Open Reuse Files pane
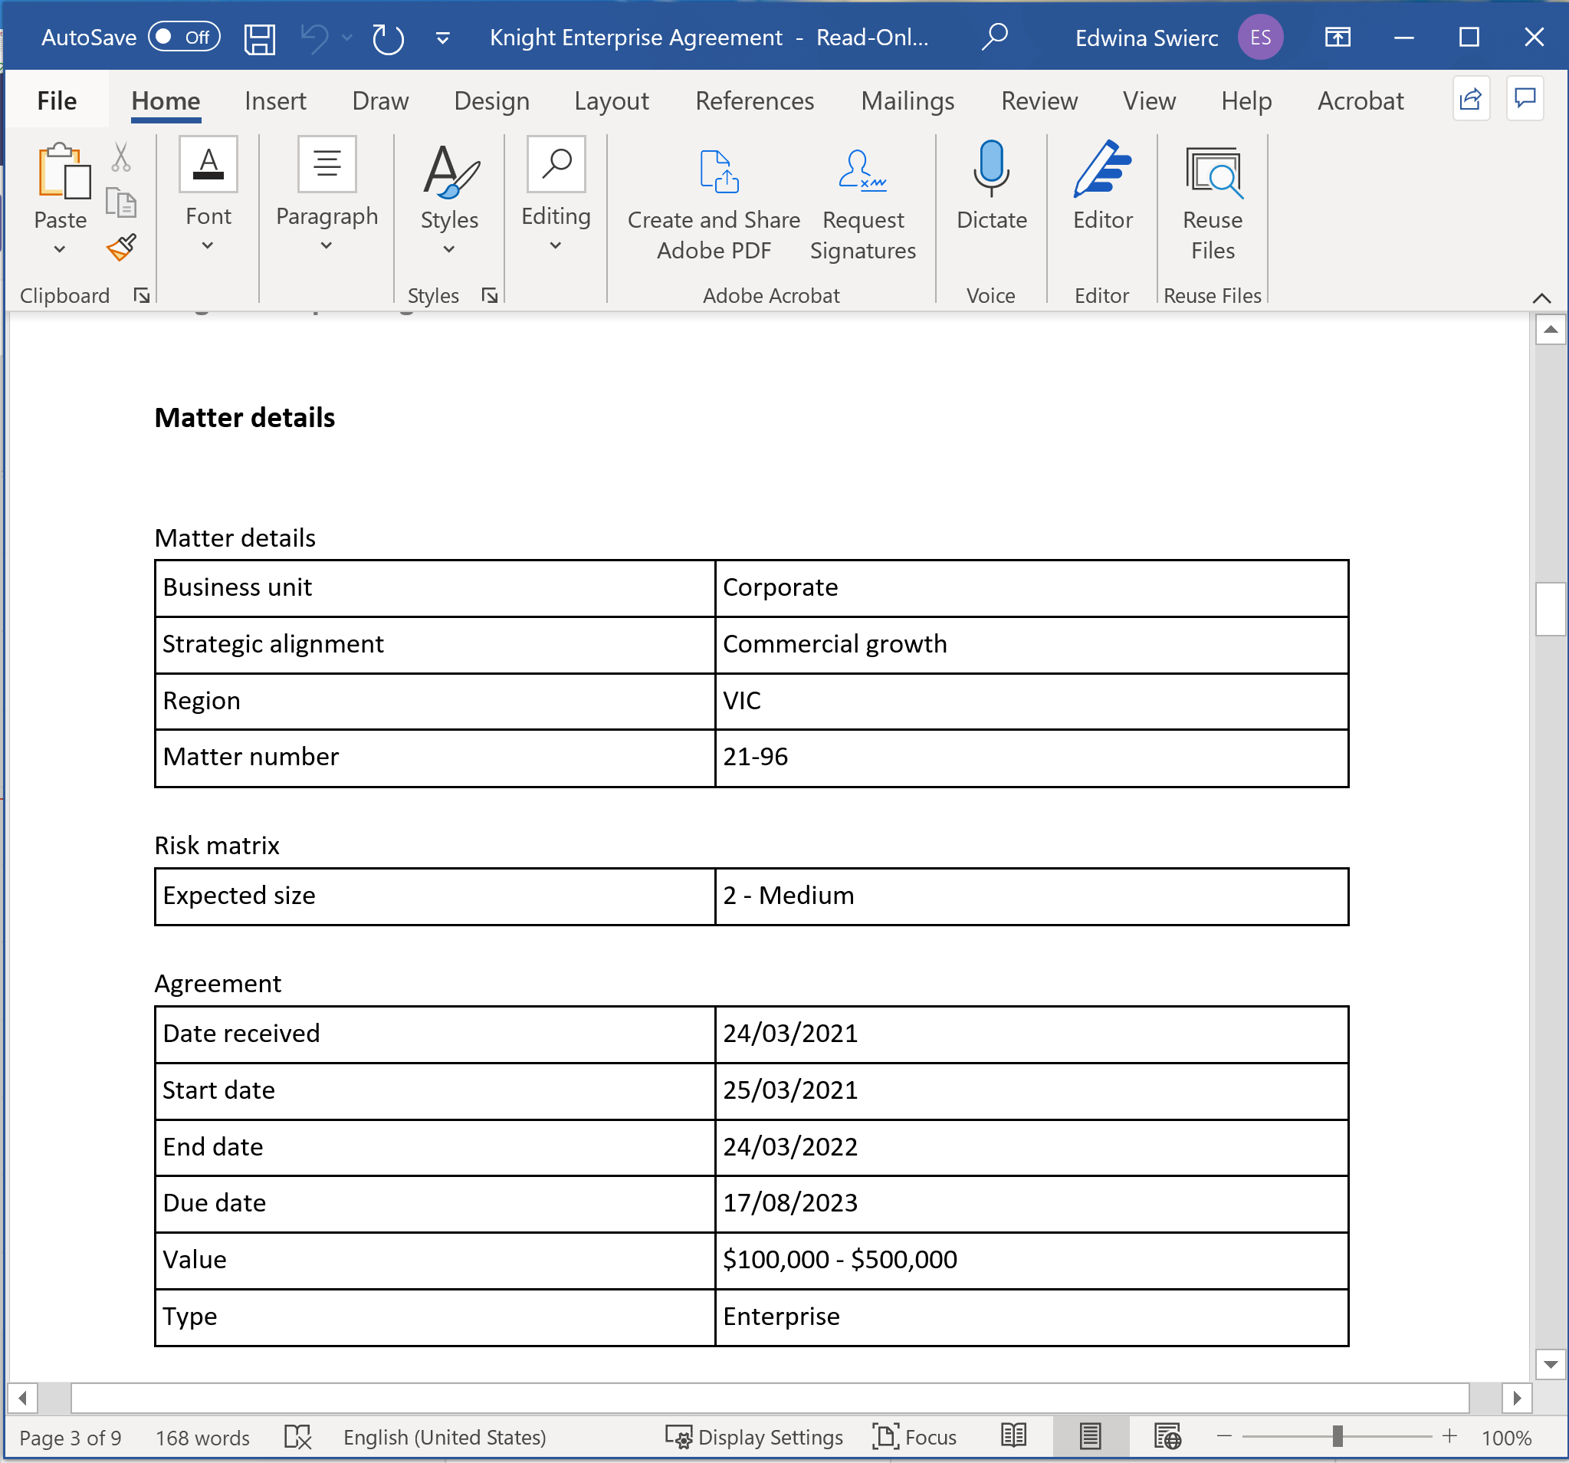The width and height of the screenshot is (1569, 1463). point(1213,202)
